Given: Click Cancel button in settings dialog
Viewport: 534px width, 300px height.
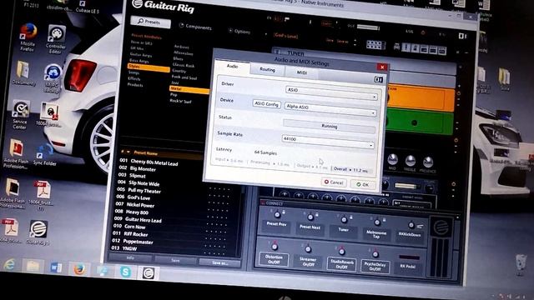Looking at the screenshot, I should (334, 182).
